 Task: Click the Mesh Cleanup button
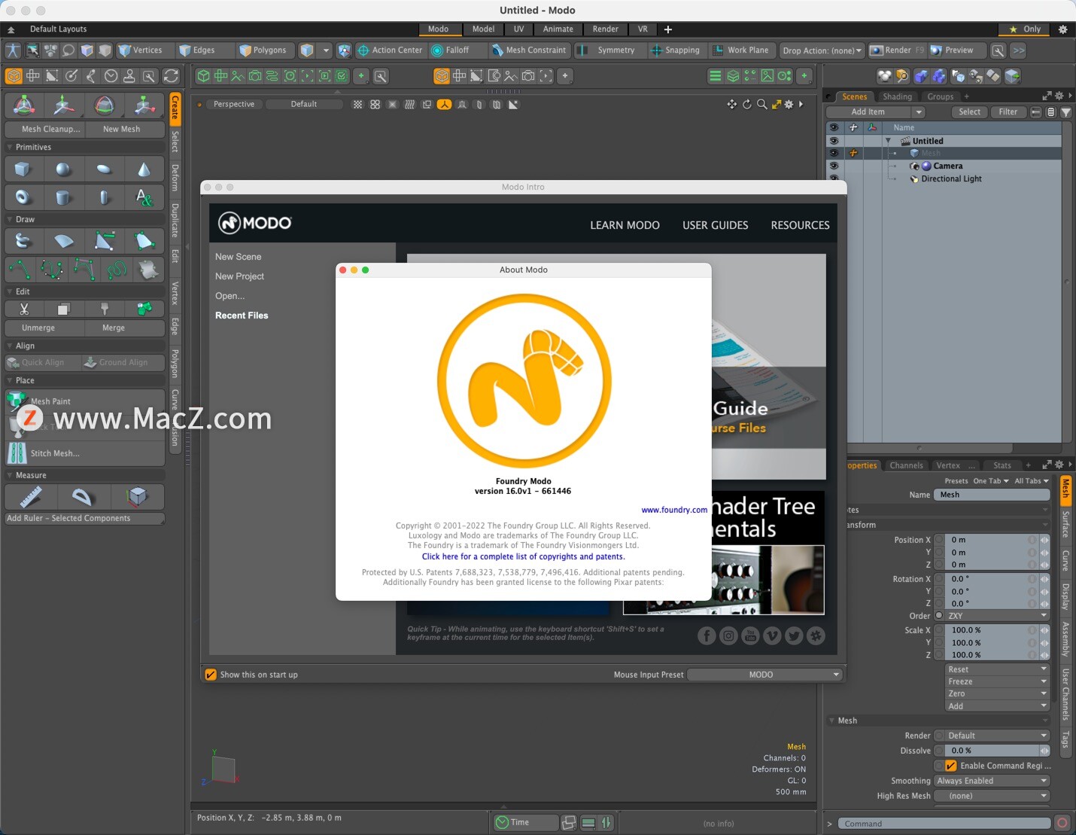[x=45, y=129]
